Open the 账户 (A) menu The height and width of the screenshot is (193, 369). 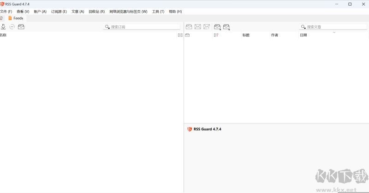[40, 12]
